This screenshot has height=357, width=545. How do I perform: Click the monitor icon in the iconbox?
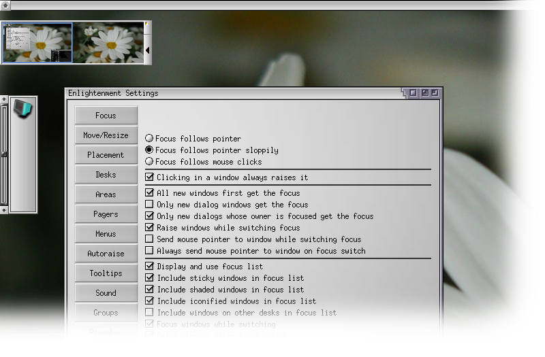[x=23, y=108]
